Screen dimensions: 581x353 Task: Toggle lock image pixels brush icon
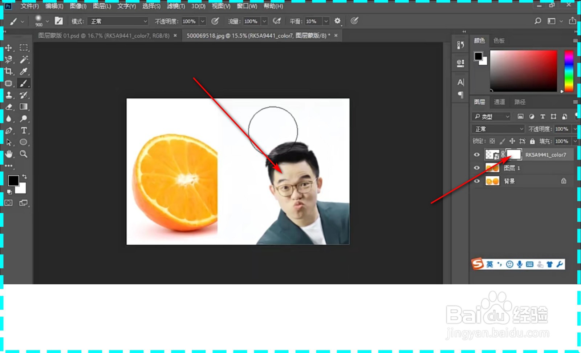502,141
